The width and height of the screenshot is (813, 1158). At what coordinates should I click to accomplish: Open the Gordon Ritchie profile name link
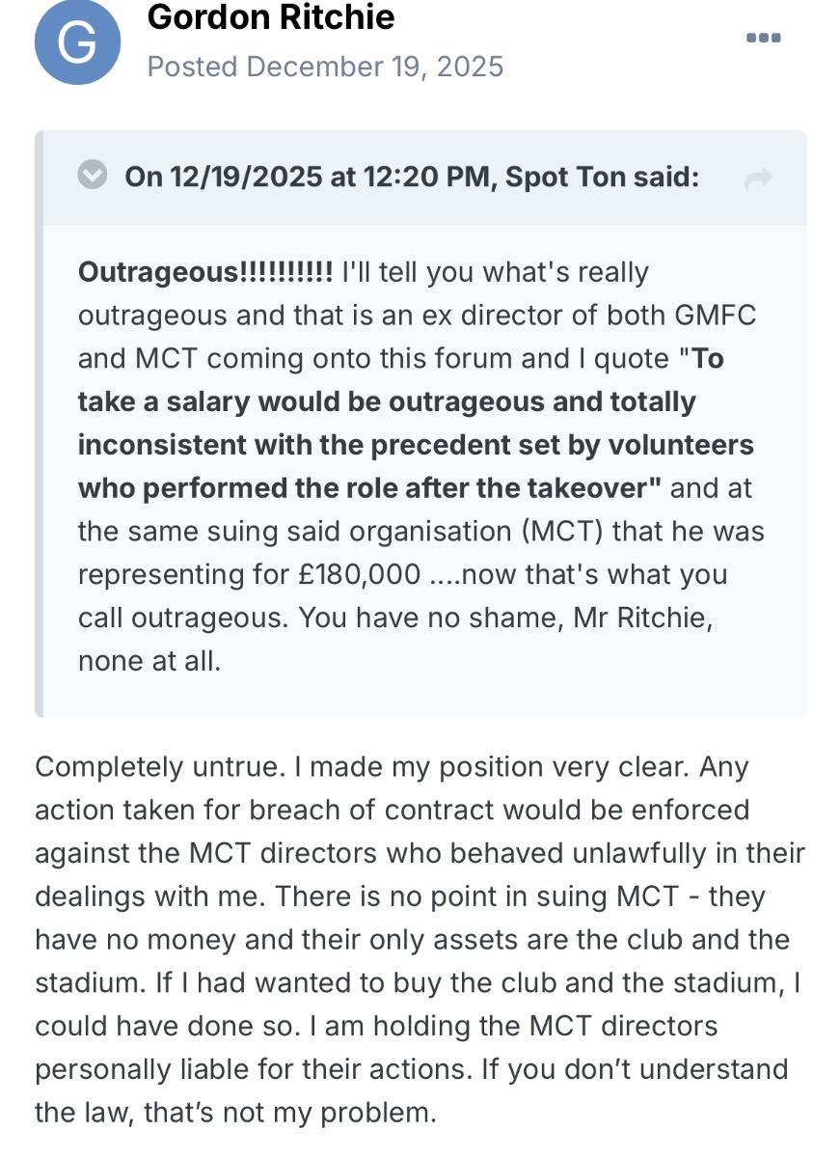click(271, 17)
